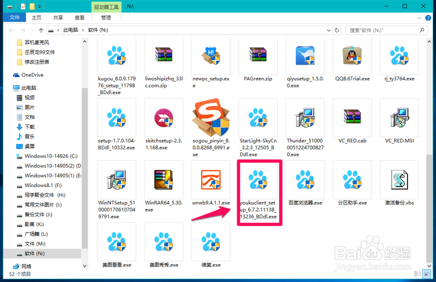Click 此电脑 in the address breadcrumb
The width and height of the screenshot is (436, 282).
(71, 30)
